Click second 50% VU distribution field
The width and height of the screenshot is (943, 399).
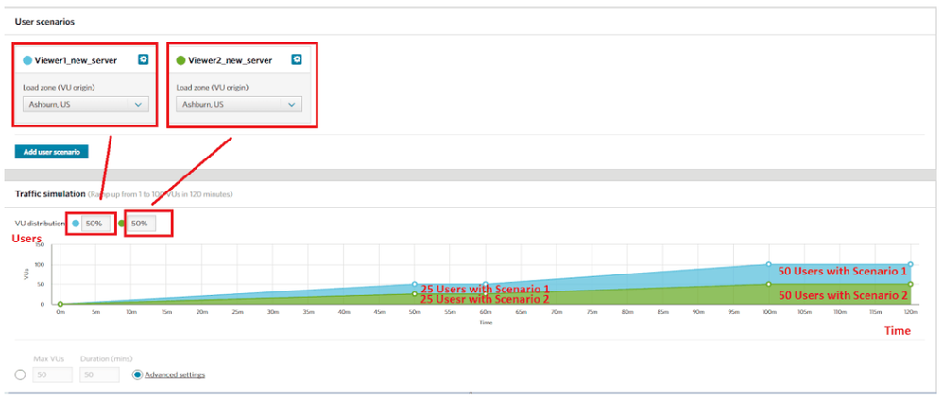tap(139, 224)
